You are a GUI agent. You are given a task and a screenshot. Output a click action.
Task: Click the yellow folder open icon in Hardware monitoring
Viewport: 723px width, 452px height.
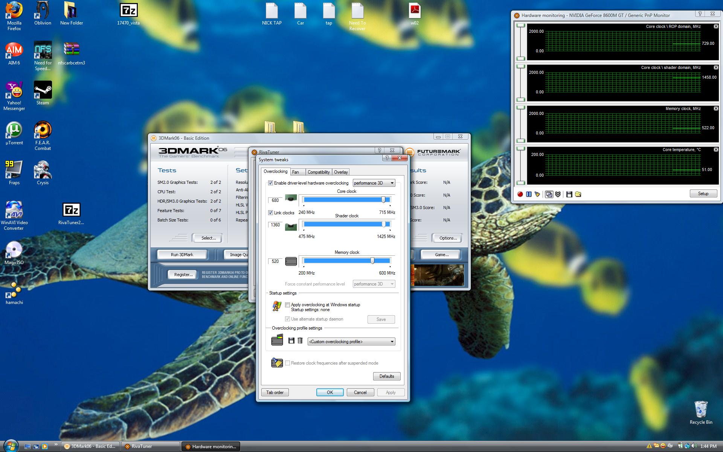578,194
